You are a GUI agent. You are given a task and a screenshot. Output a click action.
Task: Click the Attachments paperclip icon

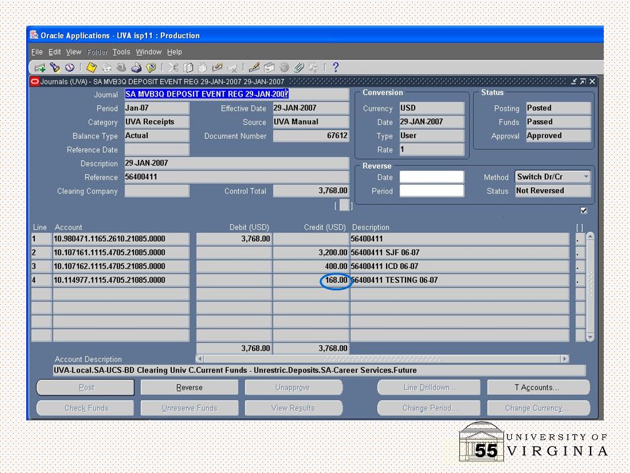tap(299, 68)
